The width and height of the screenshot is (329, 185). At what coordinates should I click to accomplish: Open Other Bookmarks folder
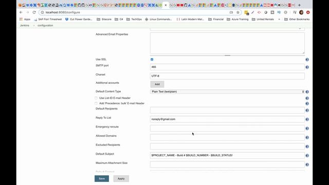(297, 19)
